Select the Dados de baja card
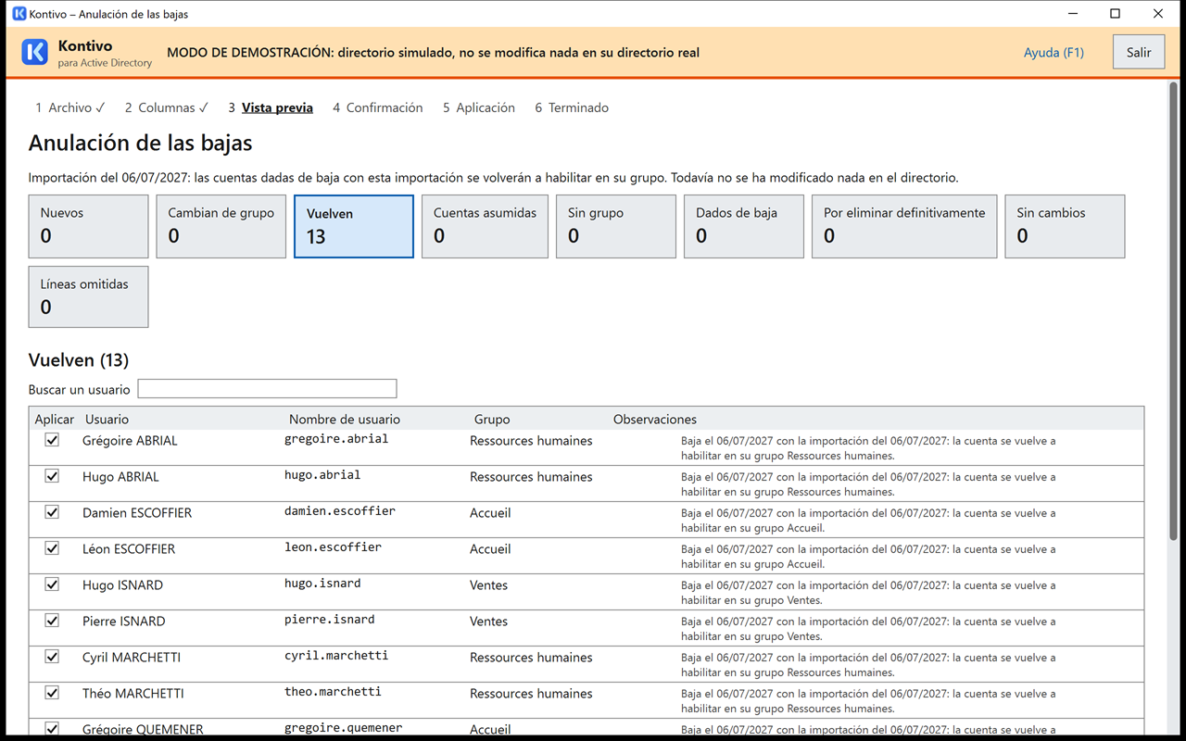This screenshot has height=741, width=1186. 744,226
